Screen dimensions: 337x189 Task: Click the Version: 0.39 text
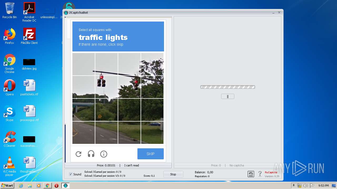click(272, 176)
